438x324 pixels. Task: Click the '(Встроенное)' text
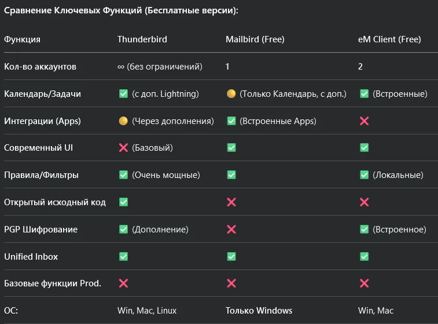[x=399, y=230]
